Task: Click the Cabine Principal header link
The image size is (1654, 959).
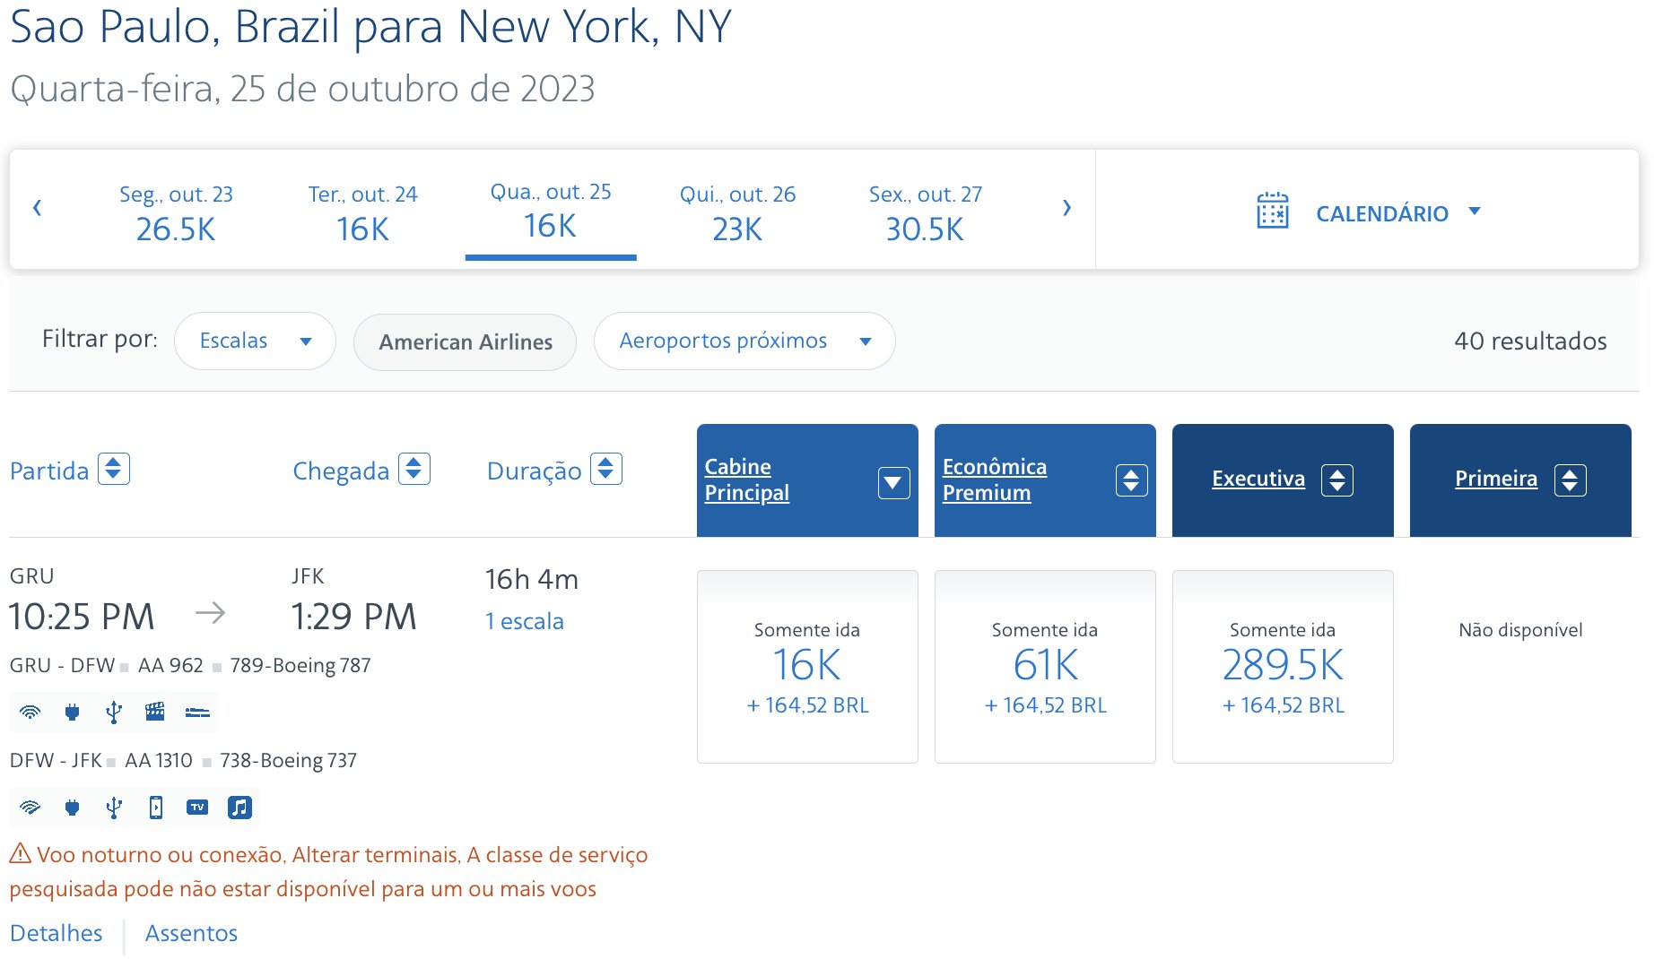Action: pos(746,479)
